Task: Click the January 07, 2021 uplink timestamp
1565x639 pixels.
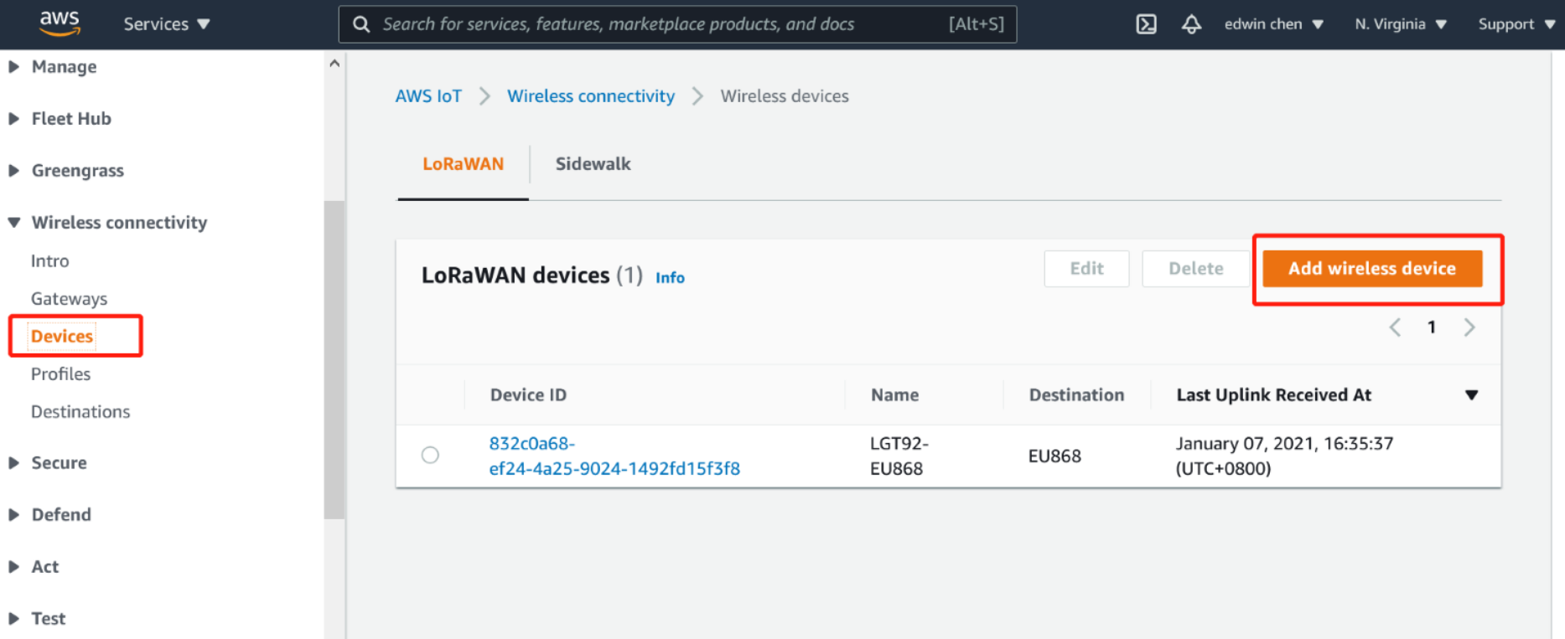Action: point(1284,456)
